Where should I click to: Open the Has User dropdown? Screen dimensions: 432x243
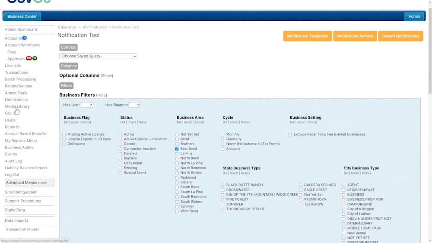pos(87,105)
